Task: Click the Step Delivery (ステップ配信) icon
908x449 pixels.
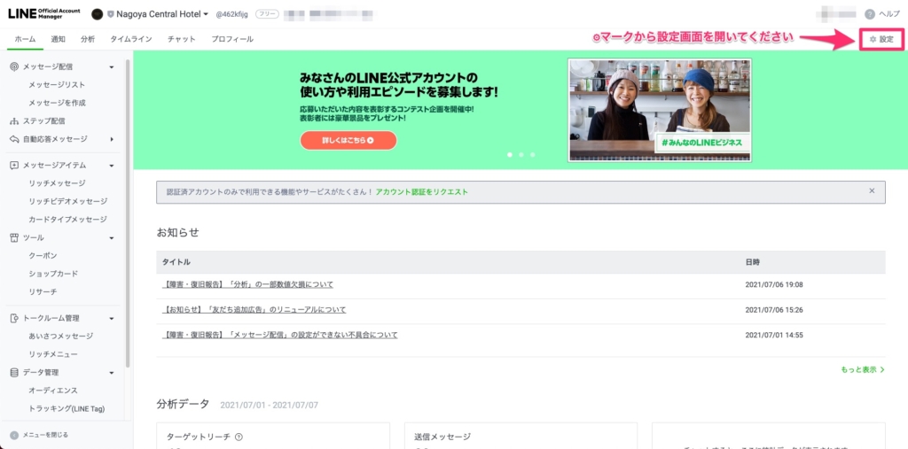Action: tap(14, 120)
